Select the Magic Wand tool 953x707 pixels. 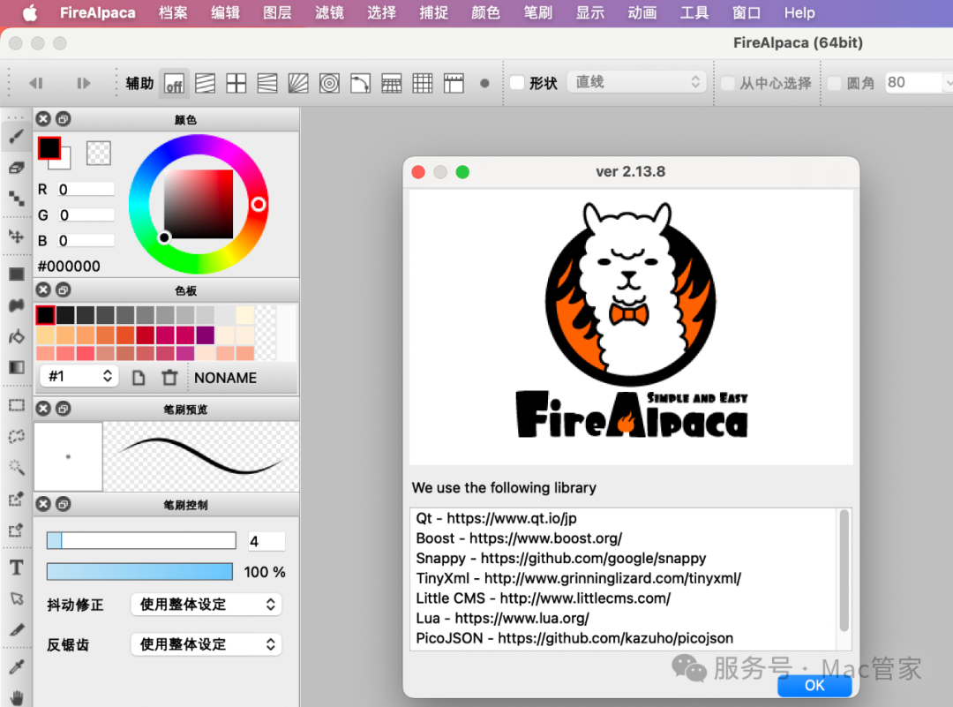17,467
